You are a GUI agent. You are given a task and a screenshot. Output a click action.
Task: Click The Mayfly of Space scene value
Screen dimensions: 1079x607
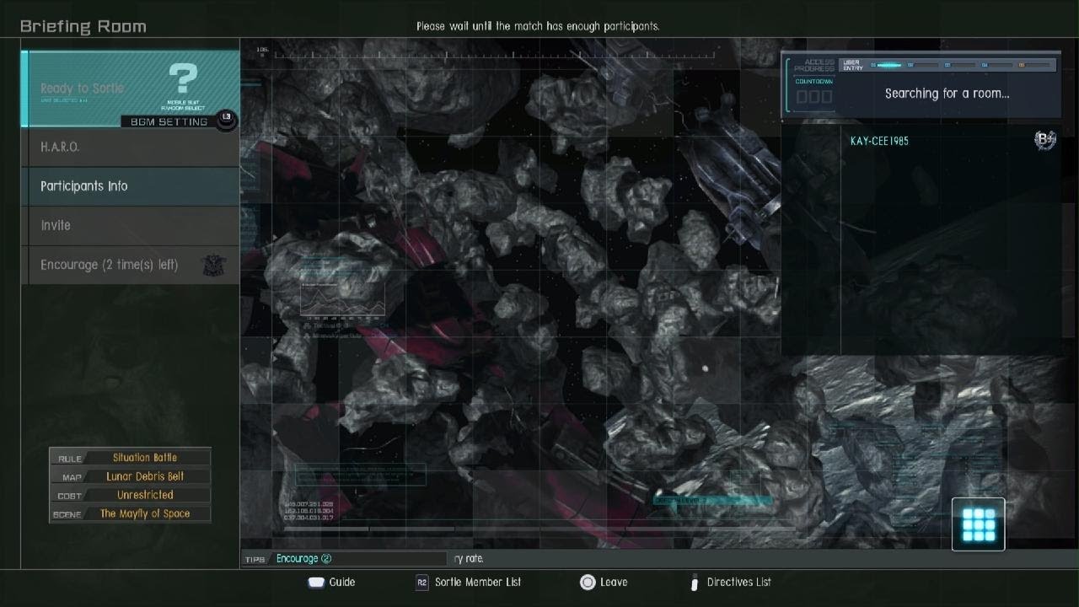click(x=145, y=513)
